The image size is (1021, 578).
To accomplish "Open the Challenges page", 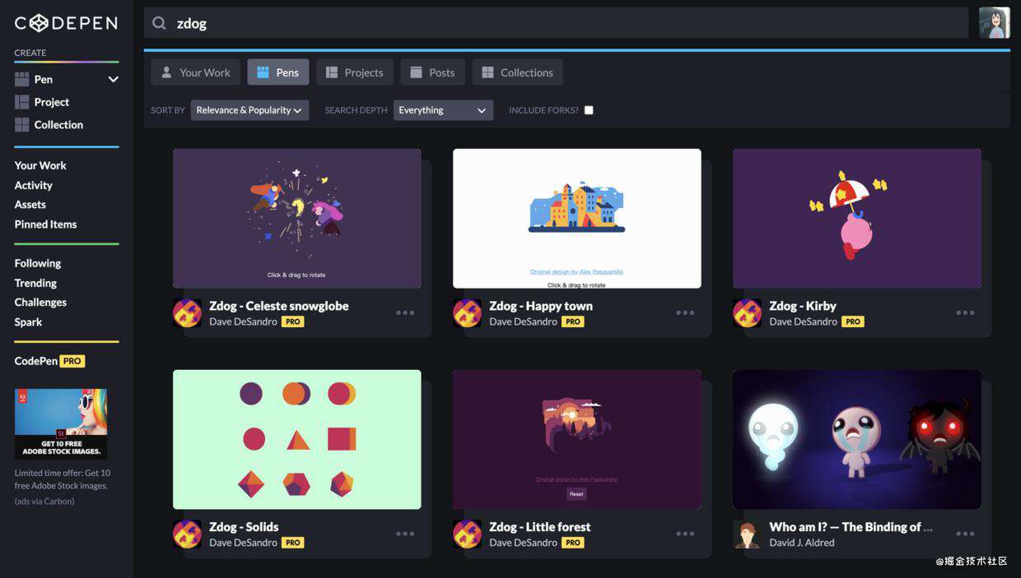I will pos(40,302).
